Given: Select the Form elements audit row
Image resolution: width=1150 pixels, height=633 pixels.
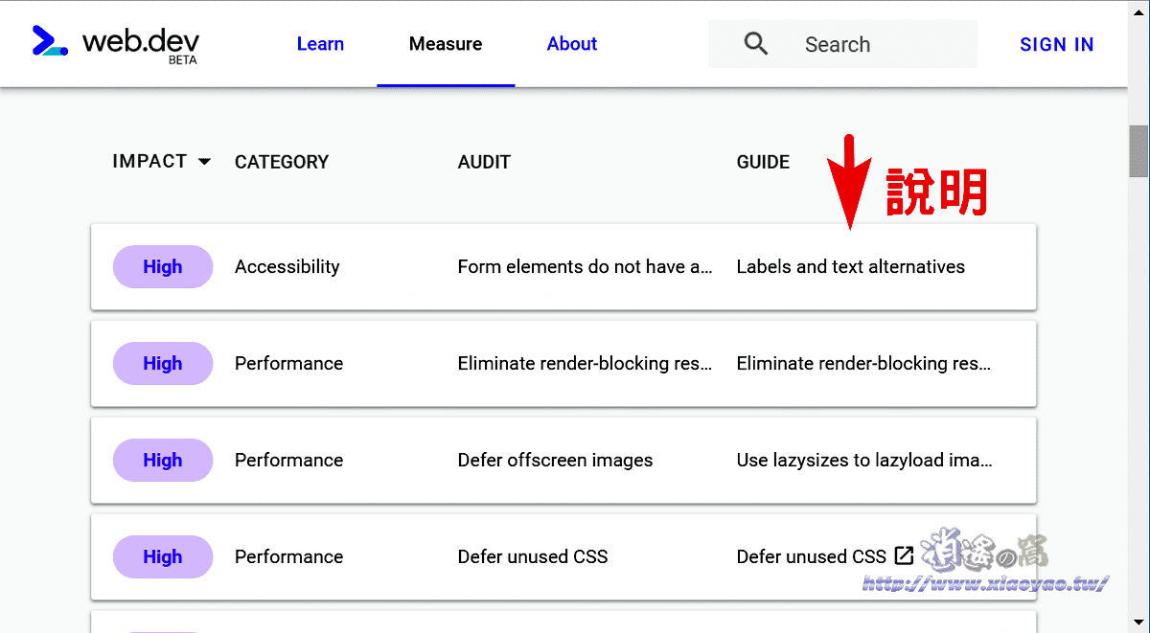Looking at the screenshot, I should [585, 267].
